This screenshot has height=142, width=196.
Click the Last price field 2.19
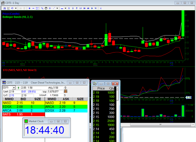tap(15, 92)
